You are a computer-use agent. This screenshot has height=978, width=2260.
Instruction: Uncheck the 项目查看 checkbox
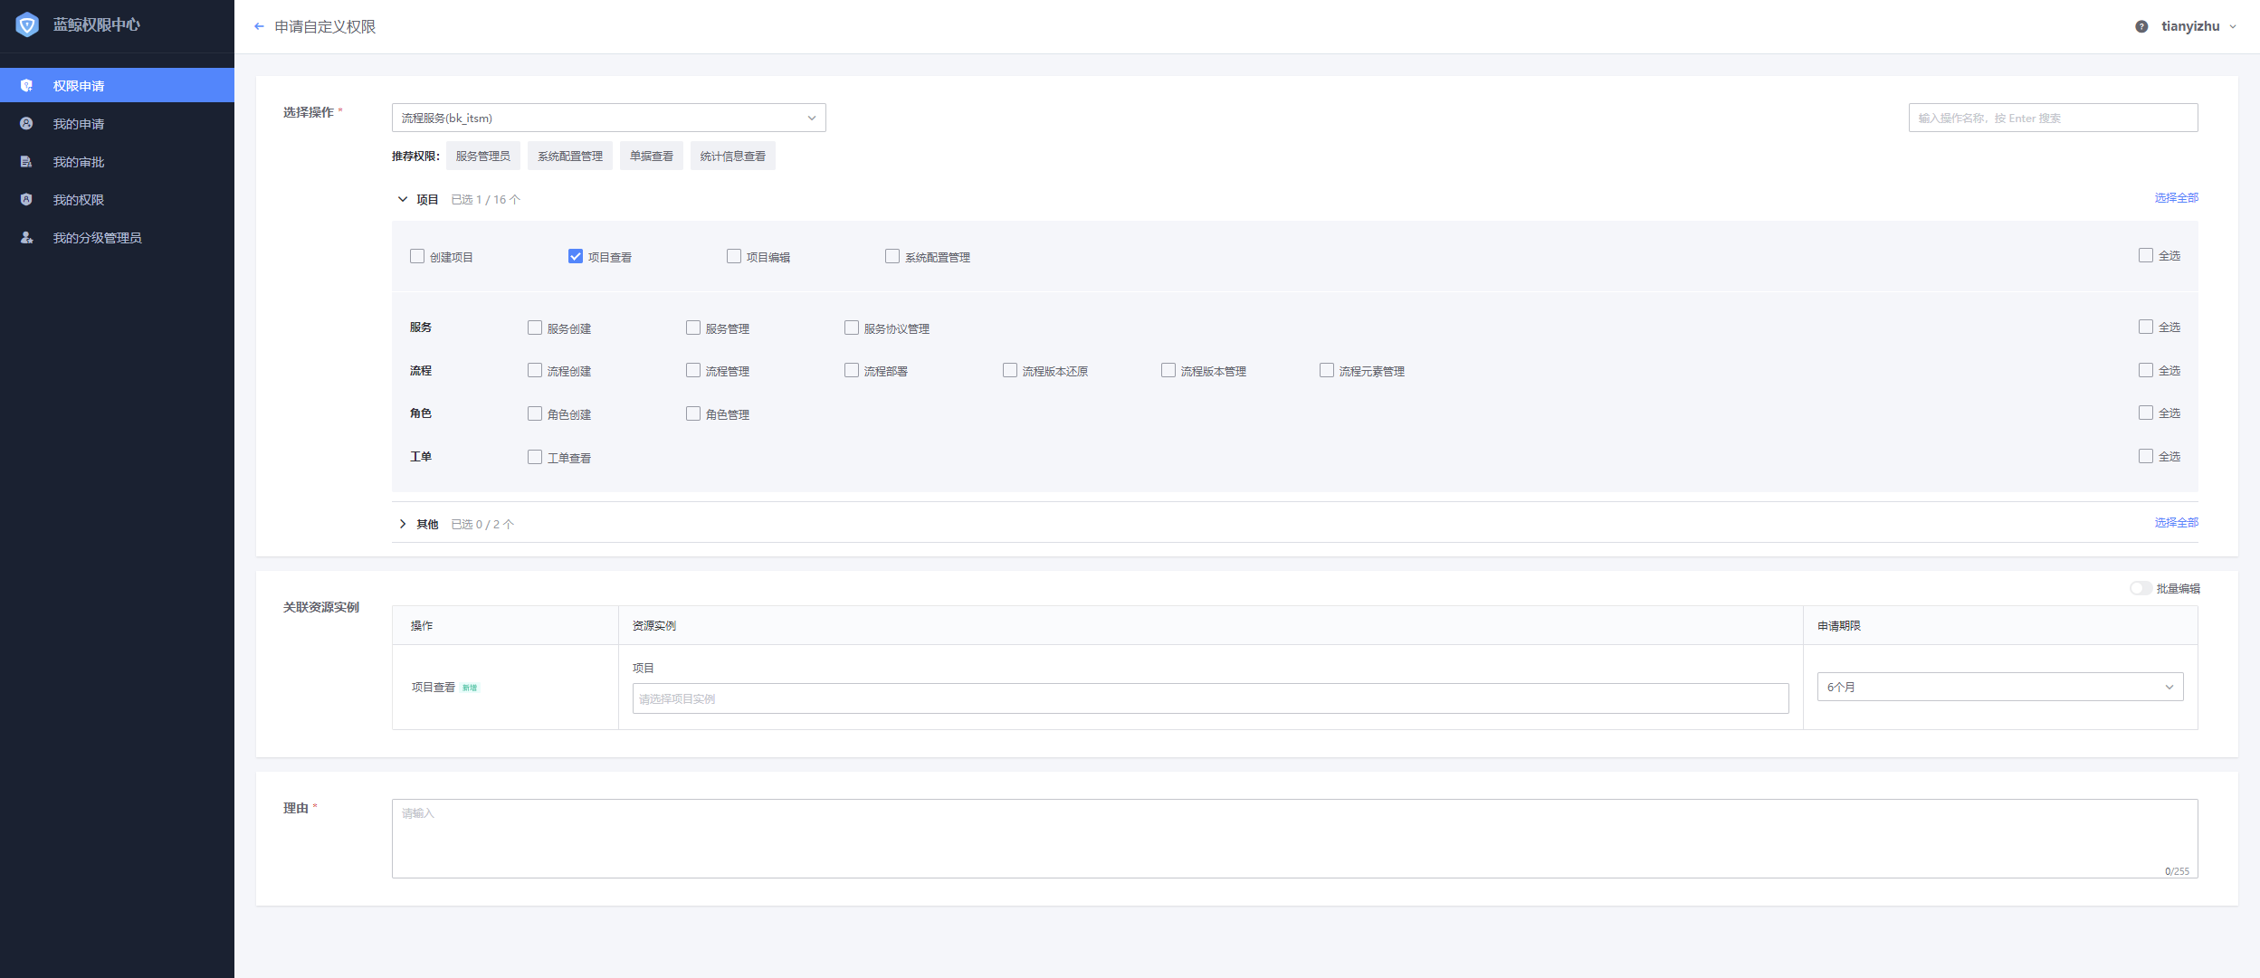[577, 256]
